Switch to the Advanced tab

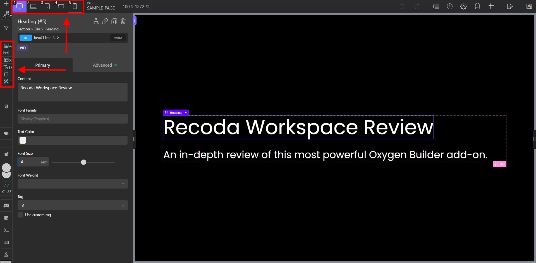pos(103,65)
